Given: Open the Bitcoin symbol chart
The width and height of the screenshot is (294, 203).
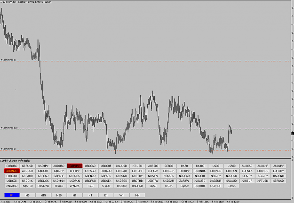Looking at the screenshot, I should coord(231,186).
